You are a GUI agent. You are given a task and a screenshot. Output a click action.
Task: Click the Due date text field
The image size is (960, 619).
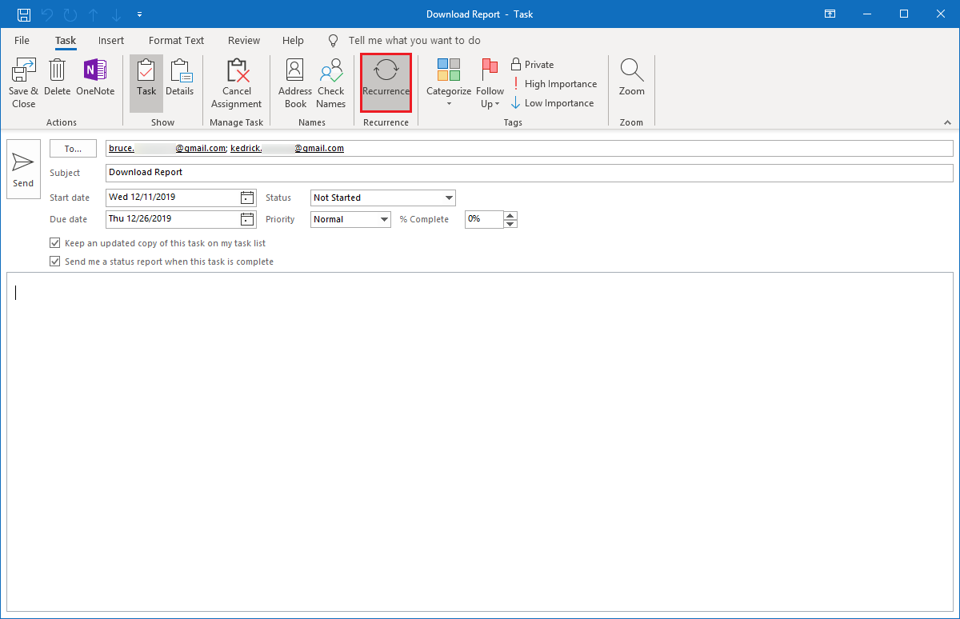click(173, 219)
